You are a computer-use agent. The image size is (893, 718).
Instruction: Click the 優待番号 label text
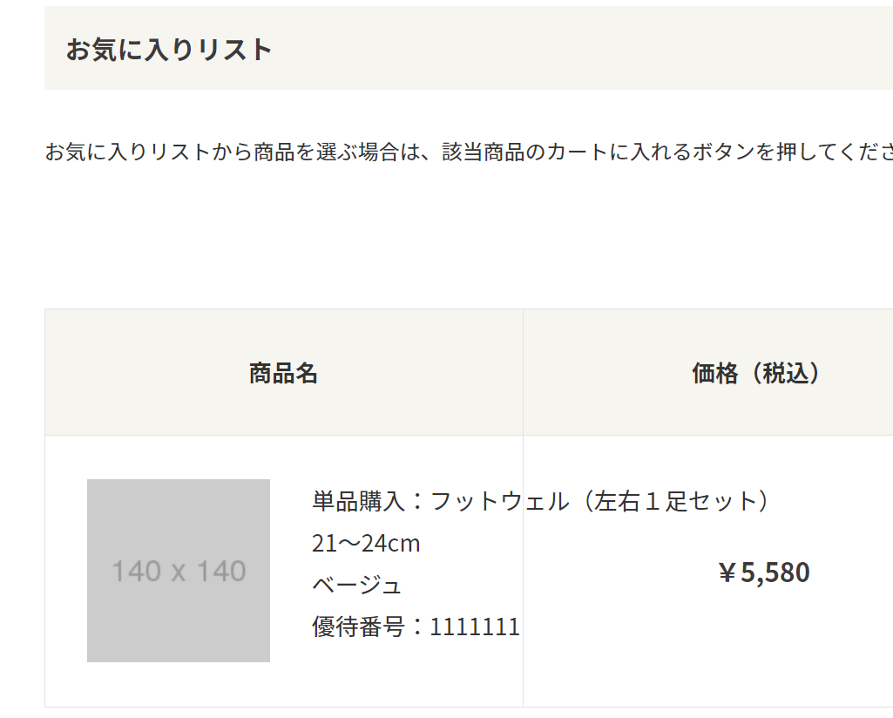pyautogui.click(x=358, y=627)
